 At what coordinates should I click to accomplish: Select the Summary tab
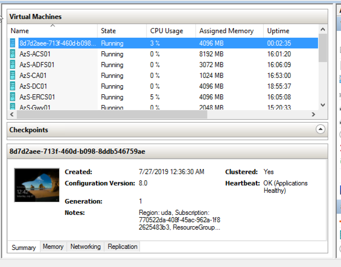click(24, 247)
